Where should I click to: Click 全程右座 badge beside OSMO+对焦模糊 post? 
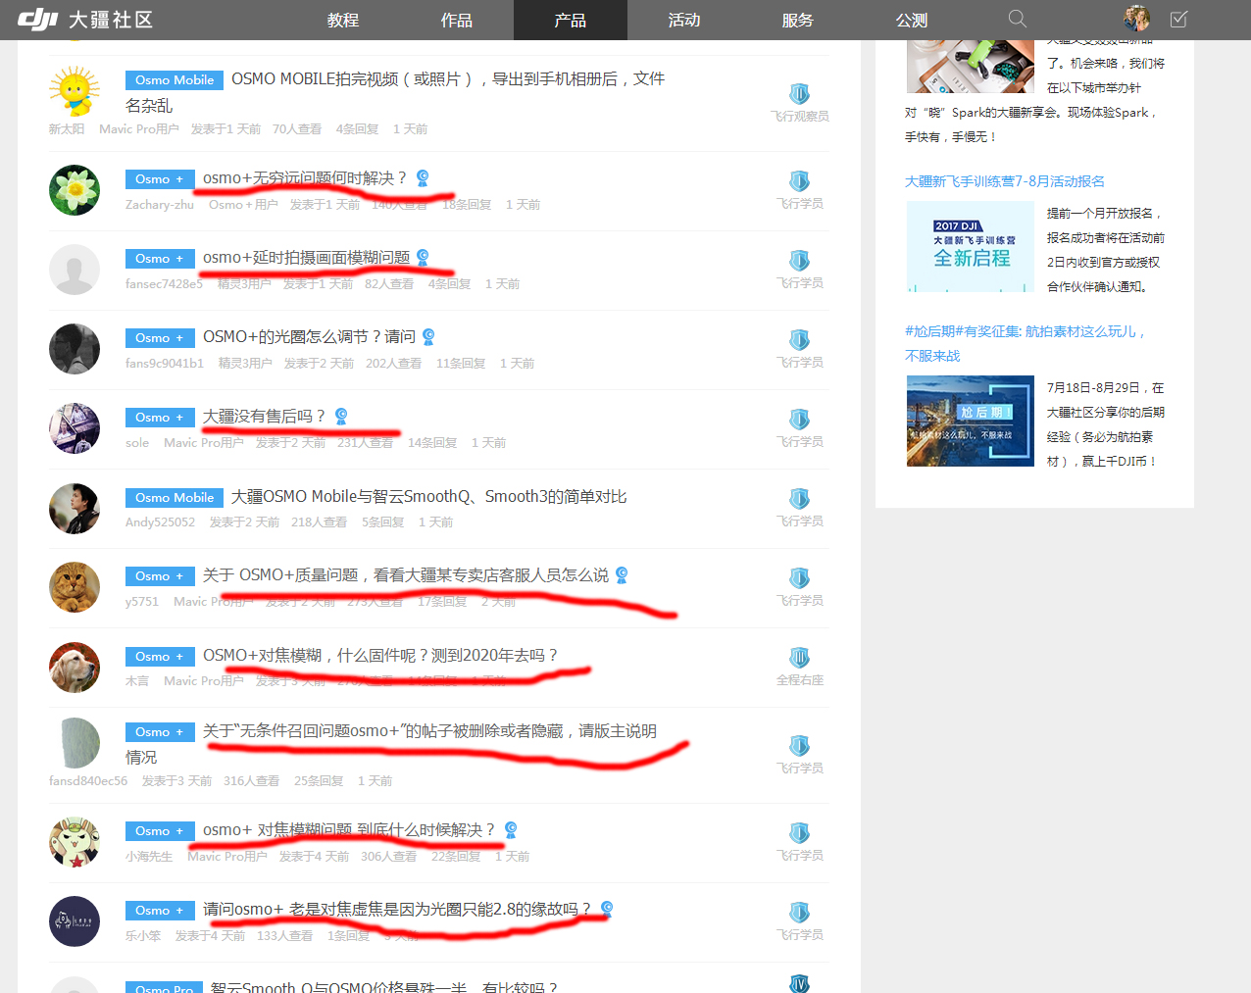click(800, 667)
